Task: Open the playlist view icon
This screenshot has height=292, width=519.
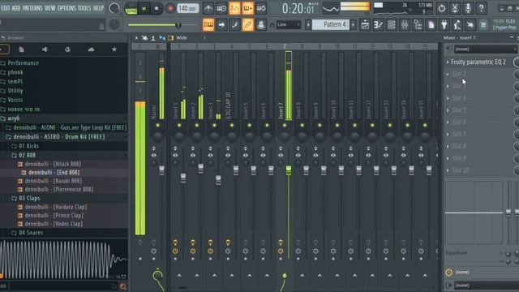Action: point(365,25)
